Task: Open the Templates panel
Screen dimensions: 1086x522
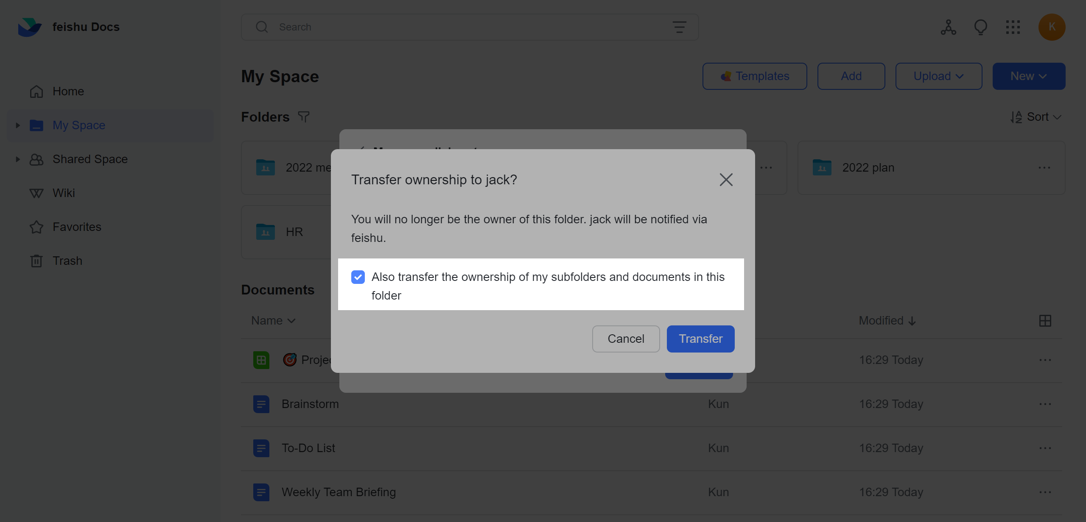Action: coord(754,76)
